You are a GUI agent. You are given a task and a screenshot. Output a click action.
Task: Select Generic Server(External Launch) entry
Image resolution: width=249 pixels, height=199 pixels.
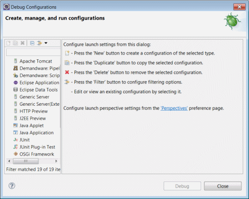(39, 104)
